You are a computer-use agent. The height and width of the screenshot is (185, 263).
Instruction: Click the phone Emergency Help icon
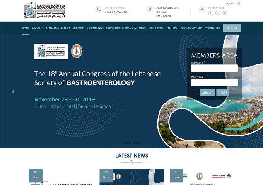(99, 10)
